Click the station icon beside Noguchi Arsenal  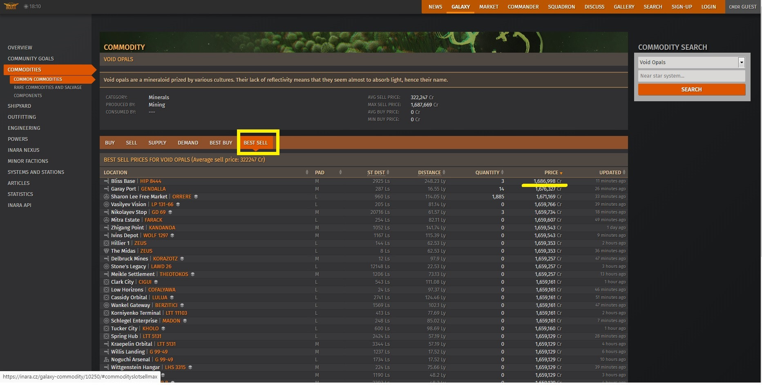[106, 360]
